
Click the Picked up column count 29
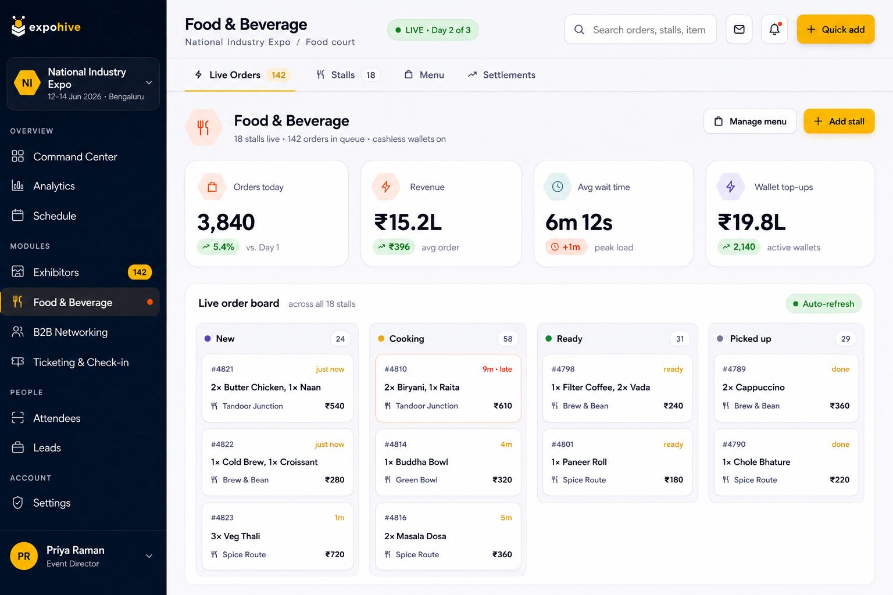pyautogui.click(x=845, y=339)
